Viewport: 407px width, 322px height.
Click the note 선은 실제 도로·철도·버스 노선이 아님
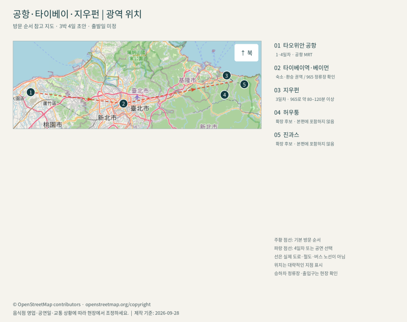pyautogui.click(x=310, y=256)
